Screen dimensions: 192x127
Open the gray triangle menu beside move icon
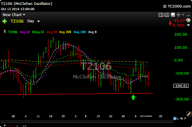click(x=183, y=15)
